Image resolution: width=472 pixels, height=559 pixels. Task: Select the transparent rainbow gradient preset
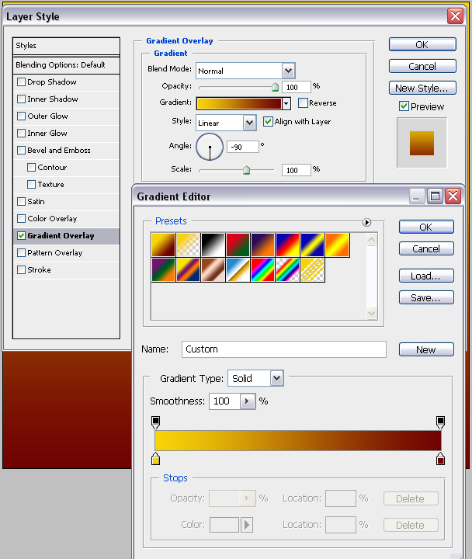click(288, 270)
